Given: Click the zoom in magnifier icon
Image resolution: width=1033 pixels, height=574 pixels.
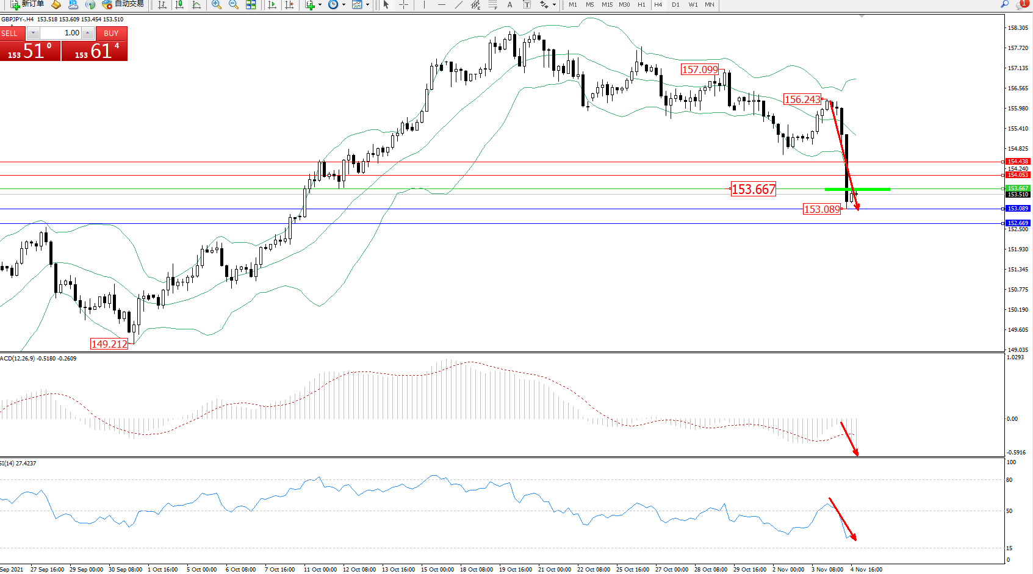Looking at the screenshot, I should tap(216, 5).
